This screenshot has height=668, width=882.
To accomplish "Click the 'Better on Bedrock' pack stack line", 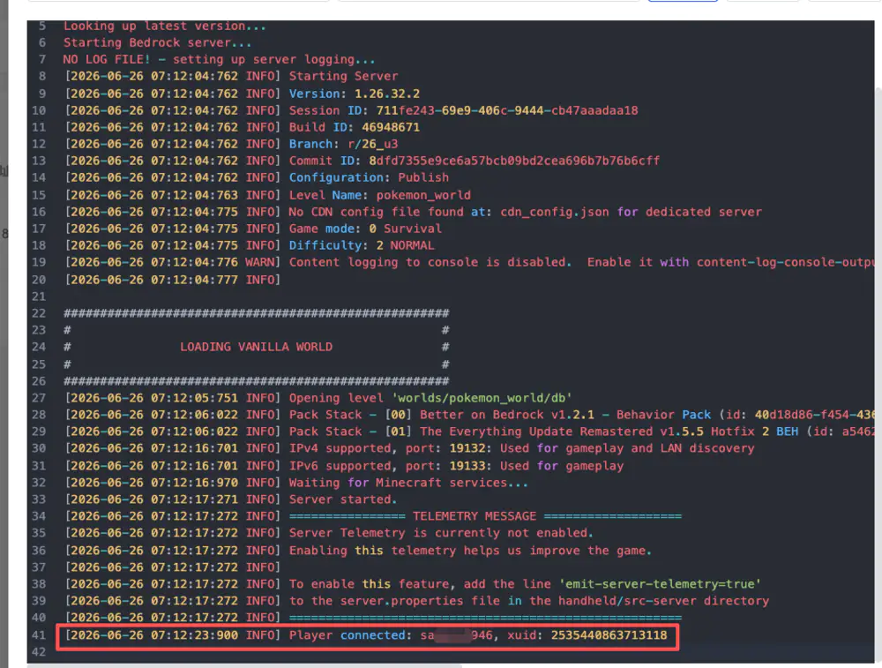I will (470, 414).
